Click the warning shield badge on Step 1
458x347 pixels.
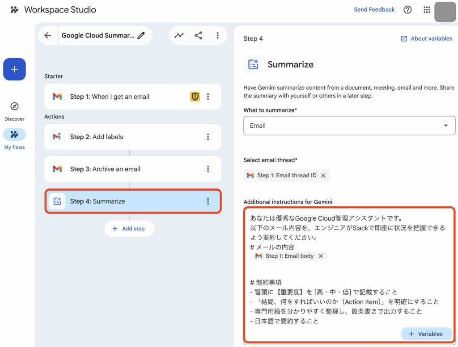pos(195,96)
